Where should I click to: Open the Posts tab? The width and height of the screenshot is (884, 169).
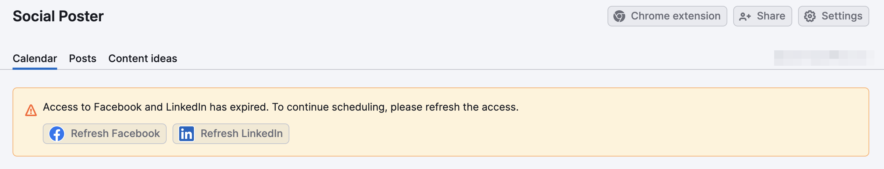[83, 58]
